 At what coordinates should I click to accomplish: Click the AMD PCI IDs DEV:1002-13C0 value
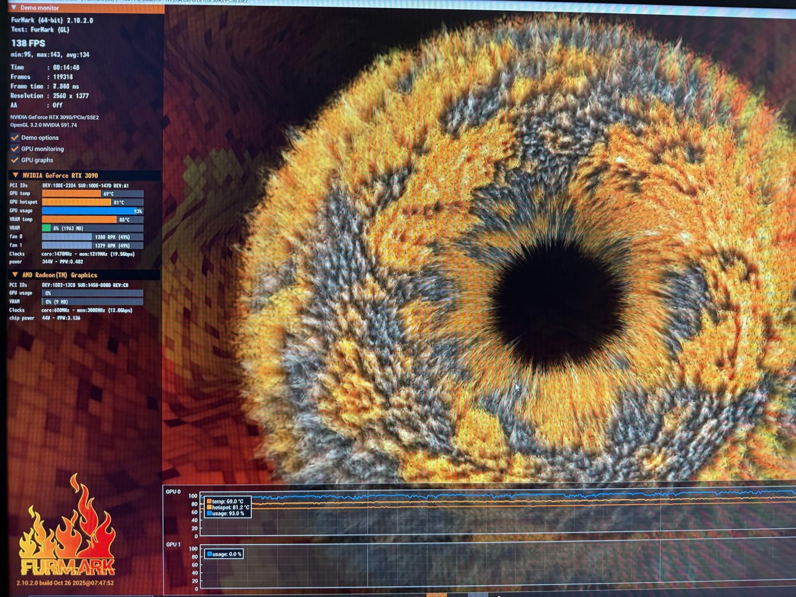tap(85, 285)
